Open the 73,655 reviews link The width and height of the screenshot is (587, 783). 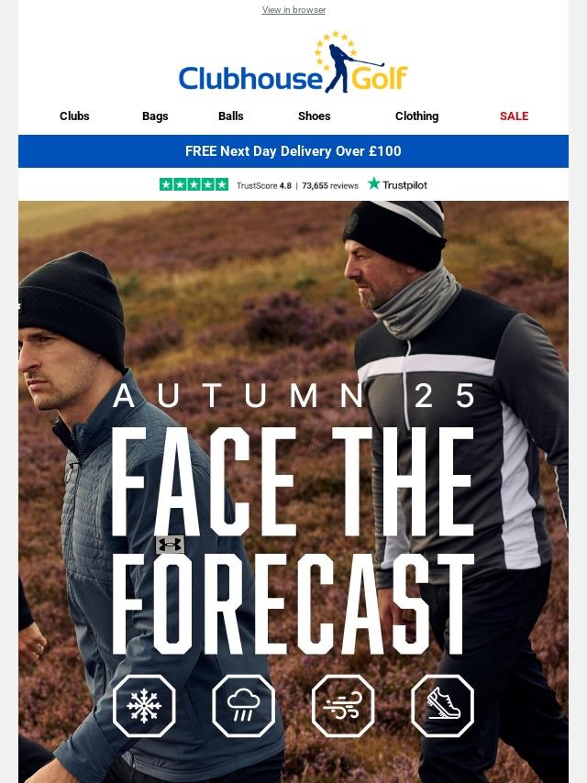pyautogui.click(x=330, y=185)
